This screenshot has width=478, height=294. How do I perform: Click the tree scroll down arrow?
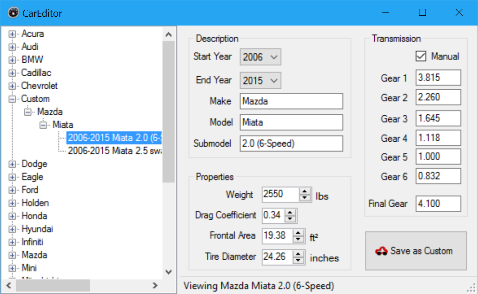tap(169, 272)
